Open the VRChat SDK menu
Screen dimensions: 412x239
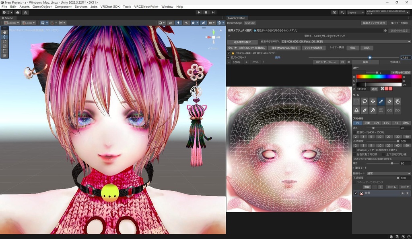point(110,6)
